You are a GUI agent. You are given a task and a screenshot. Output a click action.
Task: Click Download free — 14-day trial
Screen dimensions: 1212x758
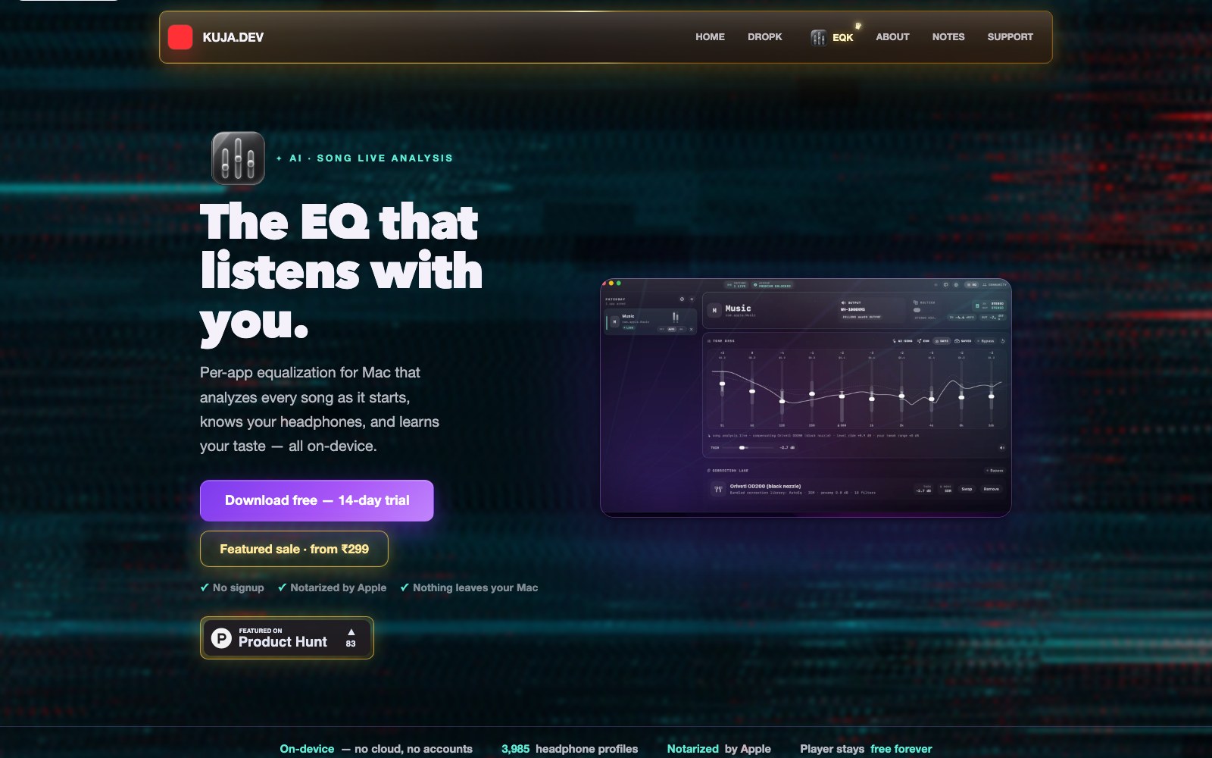317,500
